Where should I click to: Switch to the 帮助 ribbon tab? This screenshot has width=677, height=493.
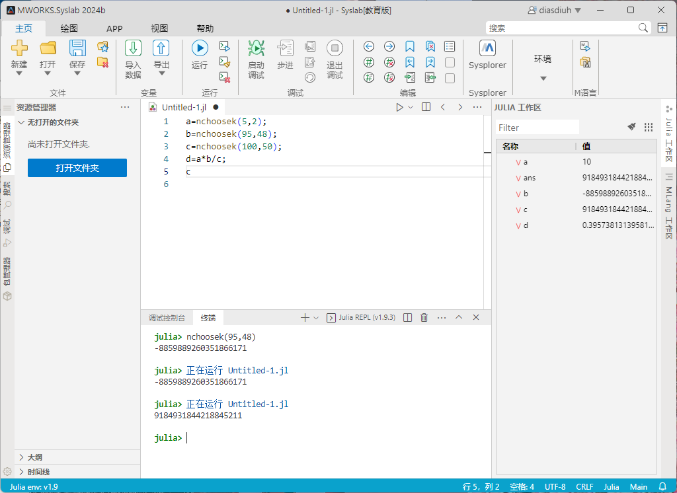coord(205,28)
